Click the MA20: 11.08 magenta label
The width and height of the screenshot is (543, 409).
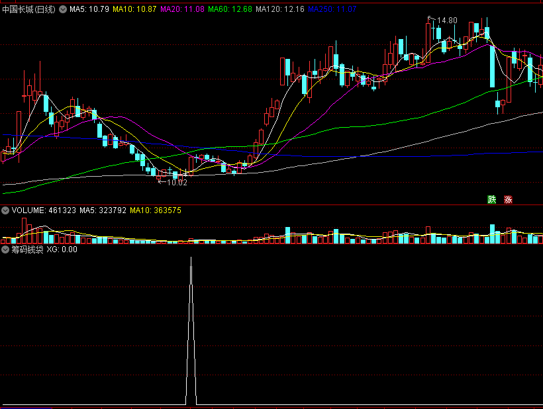click(x=183, y=9)
